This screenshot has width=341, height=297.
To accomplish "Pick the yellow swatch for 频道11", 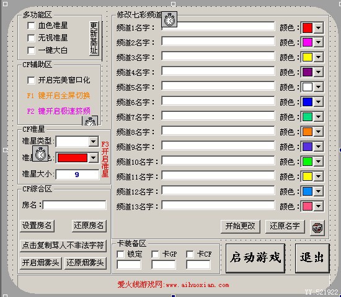I will tap(308, 176).
